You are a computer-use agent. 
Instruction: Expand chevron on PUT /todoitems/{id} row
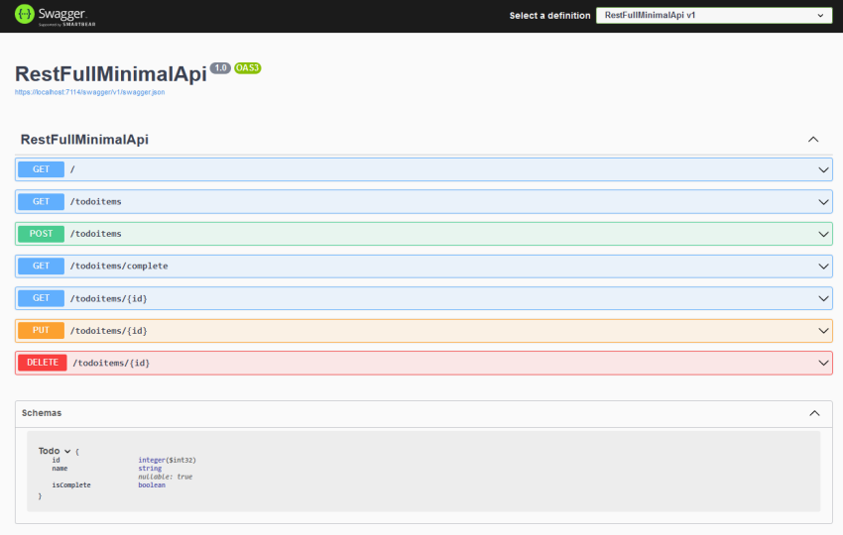(x=823, y=331)
